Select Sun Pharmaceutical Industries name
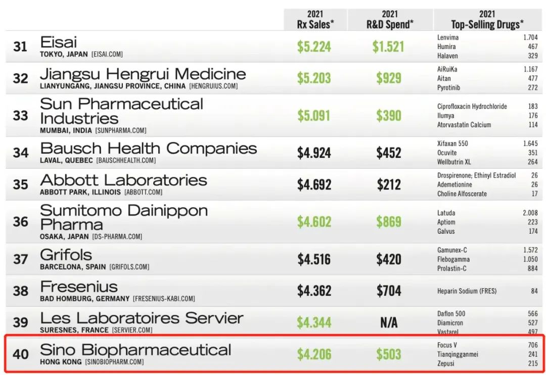546x375 pixels. tap(121, 111)
